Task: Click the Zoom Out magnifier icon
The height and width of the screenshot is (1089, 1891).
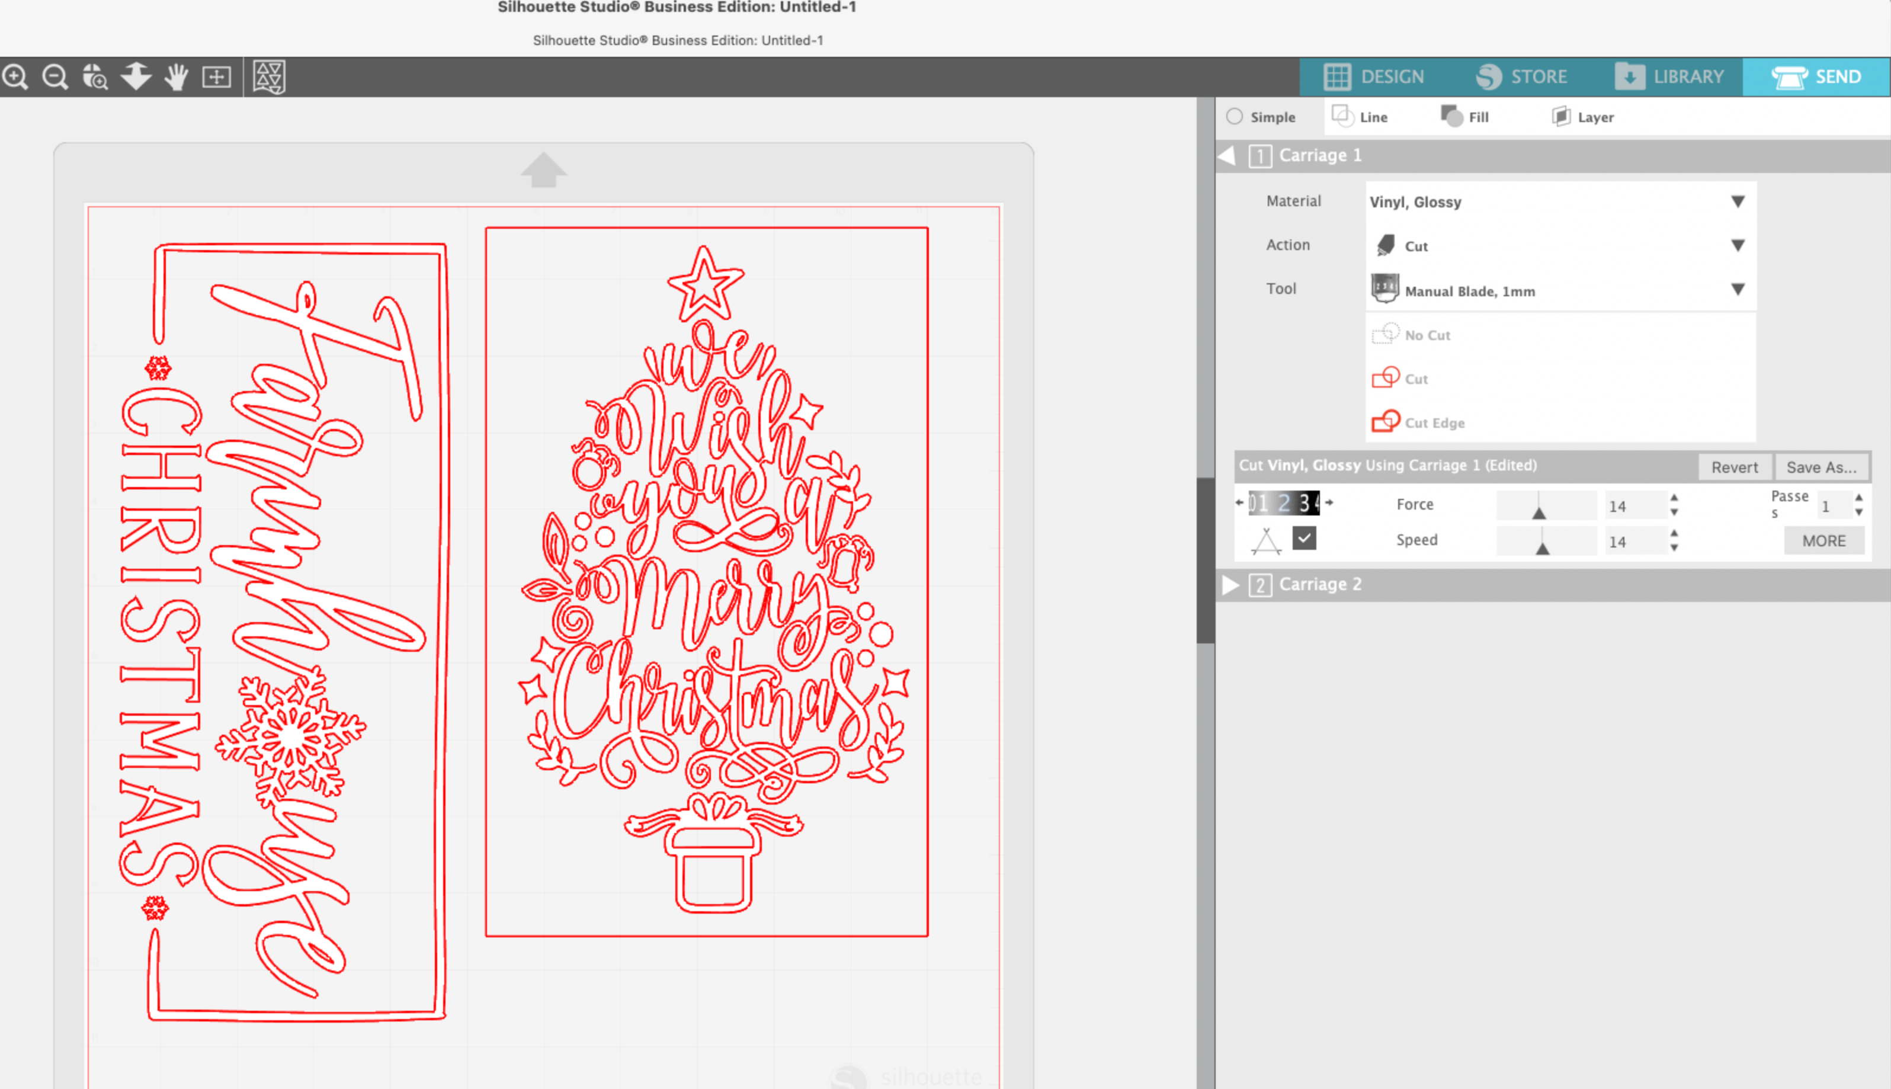Action: pyautogui.click(x=55, y=76)
